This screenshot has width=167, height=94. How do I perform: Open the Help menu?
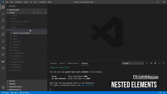click(49, 2)
